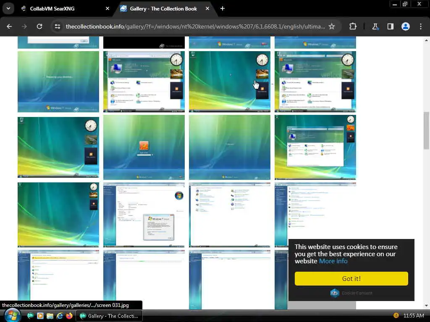Open the plain blue 'Welcome' login screen thumbnail

pyautogui.click(x=230, y=147)
